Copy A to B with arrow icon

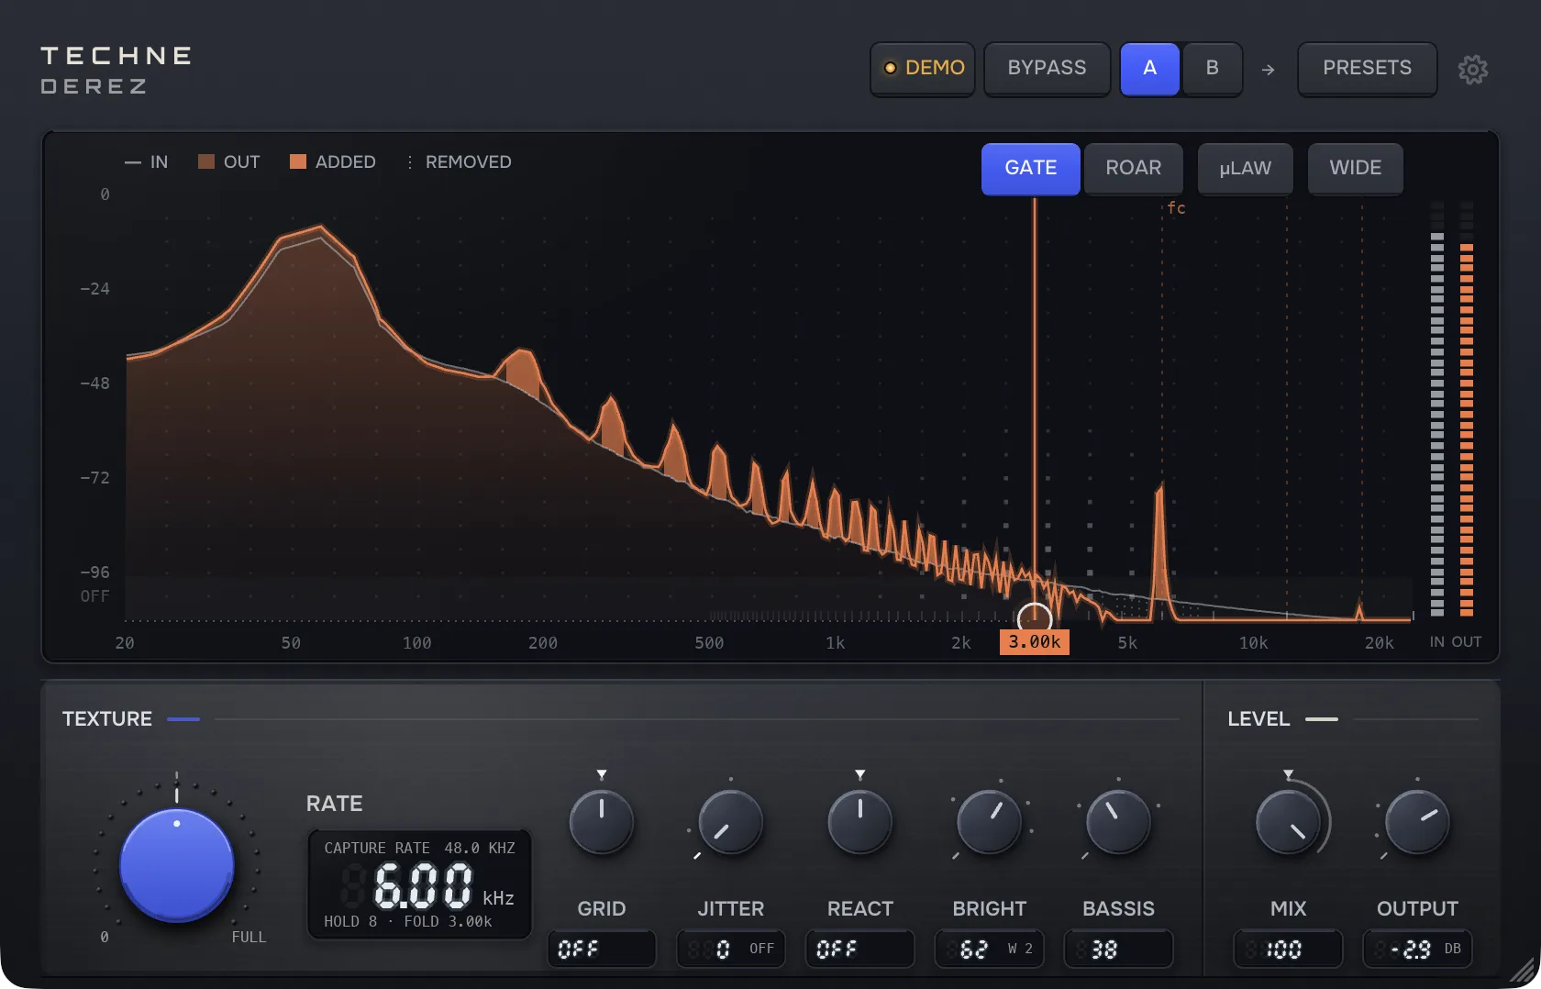coord(1268,69)
